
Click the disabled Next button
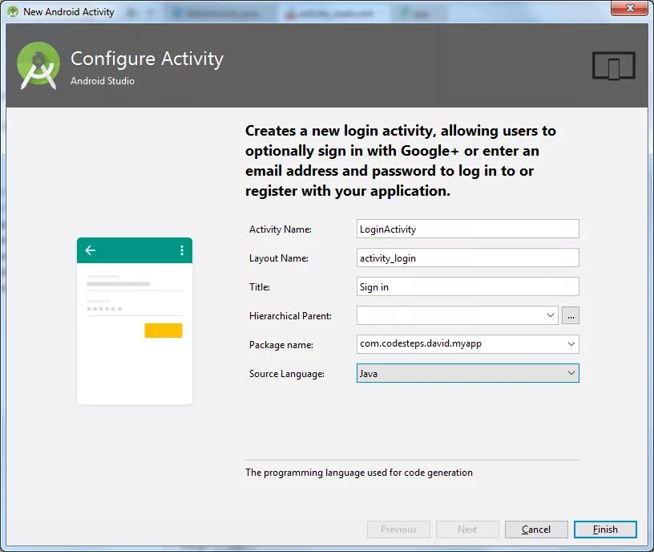pyautogui.click(x=467, y=530)
